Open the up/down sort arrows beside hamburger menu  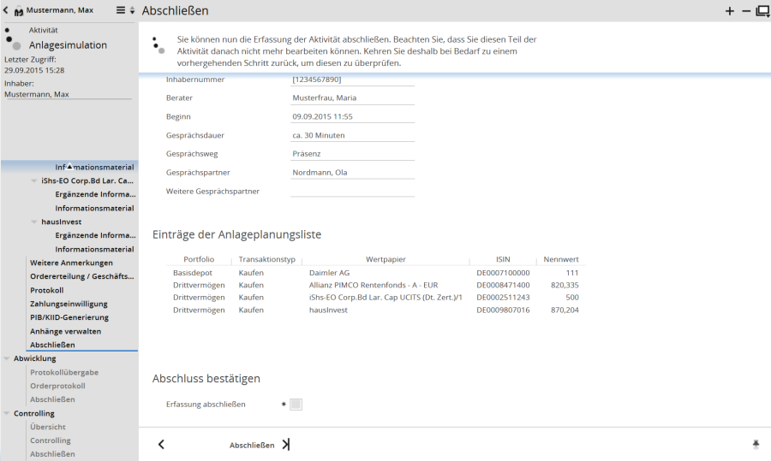point(132,11)
